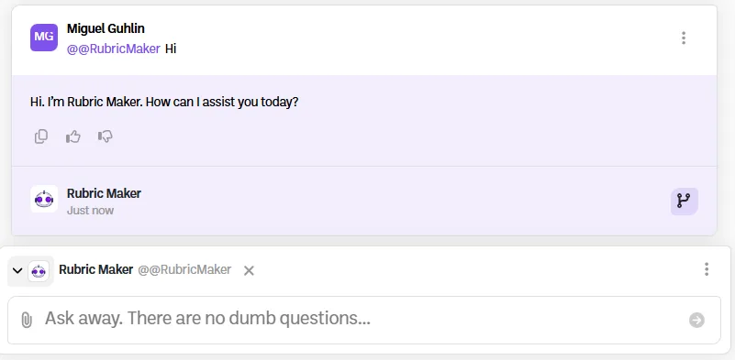Click the Rubric Maker name in the reply footer

104,193
